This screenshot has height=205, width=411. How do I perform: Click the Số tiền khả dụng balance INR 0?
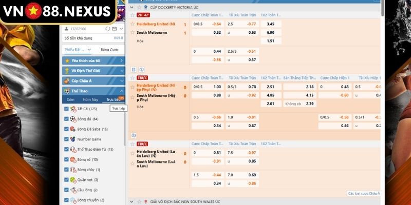click(x=119, y=38)
